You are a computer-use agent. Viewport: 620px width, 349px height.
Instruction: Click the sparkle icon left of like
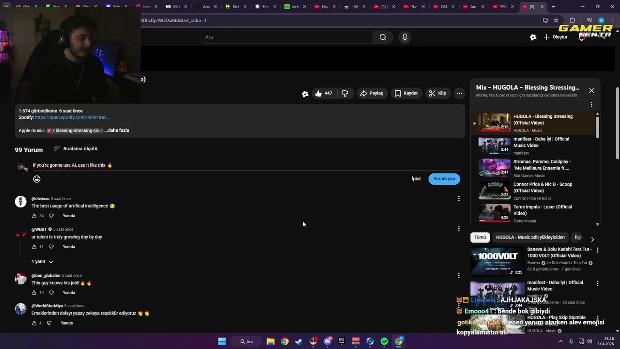305,94
